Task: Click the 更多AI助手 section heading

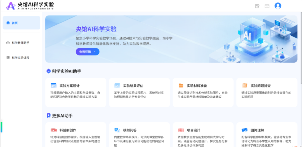Action: click(62, 116)
